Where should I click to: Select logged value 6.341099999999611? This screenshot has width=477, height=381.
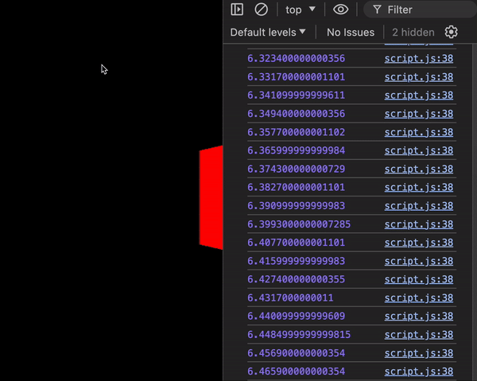coord(296,95)
